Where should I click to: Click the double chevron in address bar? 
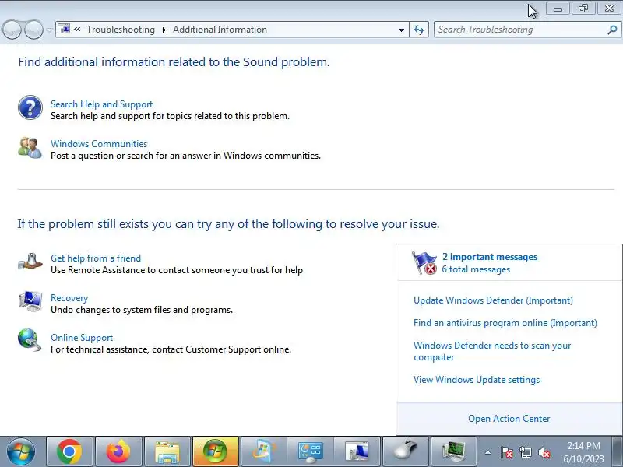click(77, 29)
